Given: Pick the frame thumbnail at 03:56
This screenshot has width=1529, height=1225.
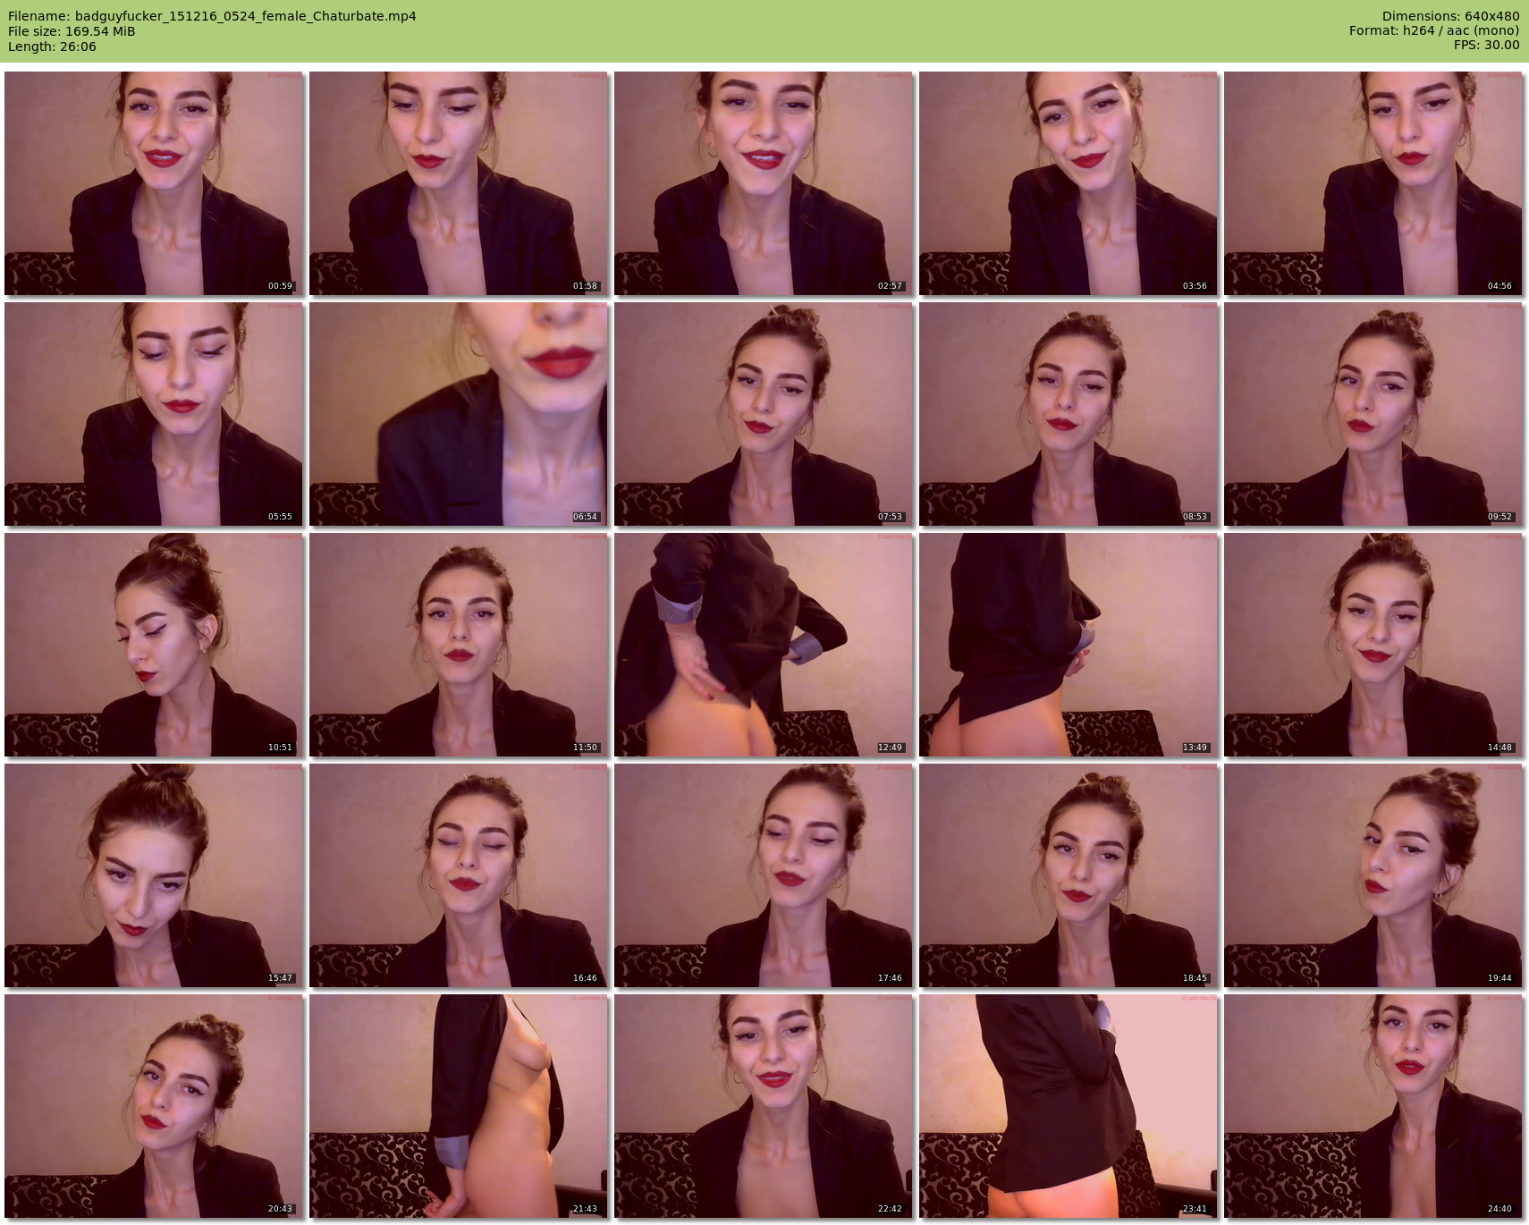Looking at the screenshot, I should coord(1069,183).
